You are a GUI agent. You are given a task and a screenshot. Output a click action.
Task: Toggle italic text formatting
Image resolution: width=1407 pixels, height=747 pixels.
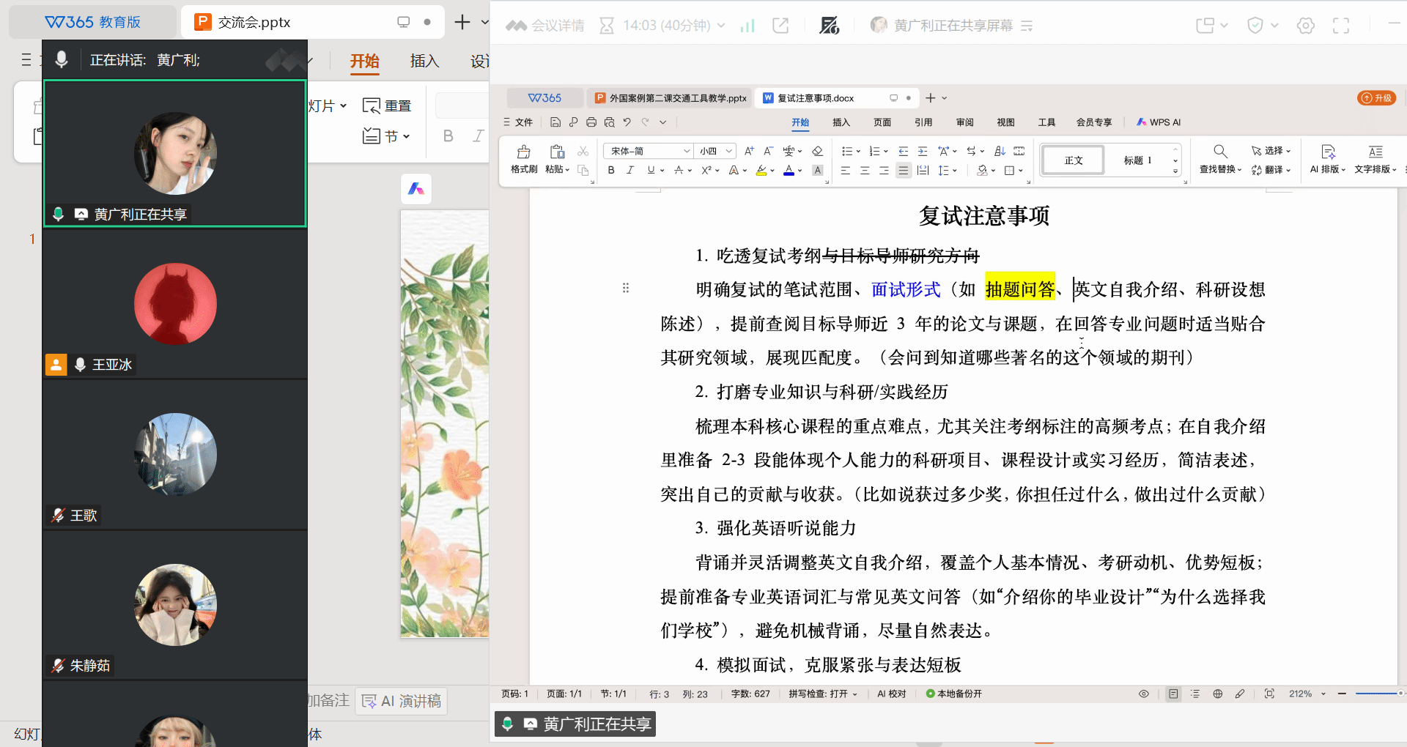point(630,171)
